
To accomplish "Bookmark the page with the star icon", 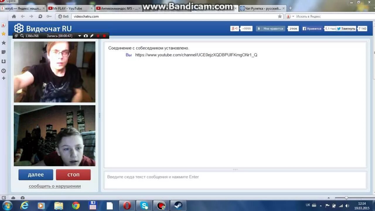I will tap(280, 16).
